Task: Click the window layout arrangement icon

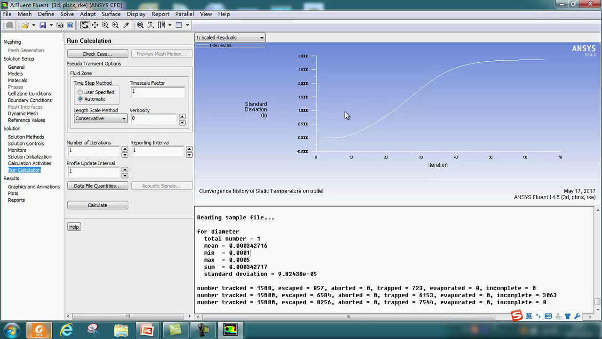Action: [161, 25]
